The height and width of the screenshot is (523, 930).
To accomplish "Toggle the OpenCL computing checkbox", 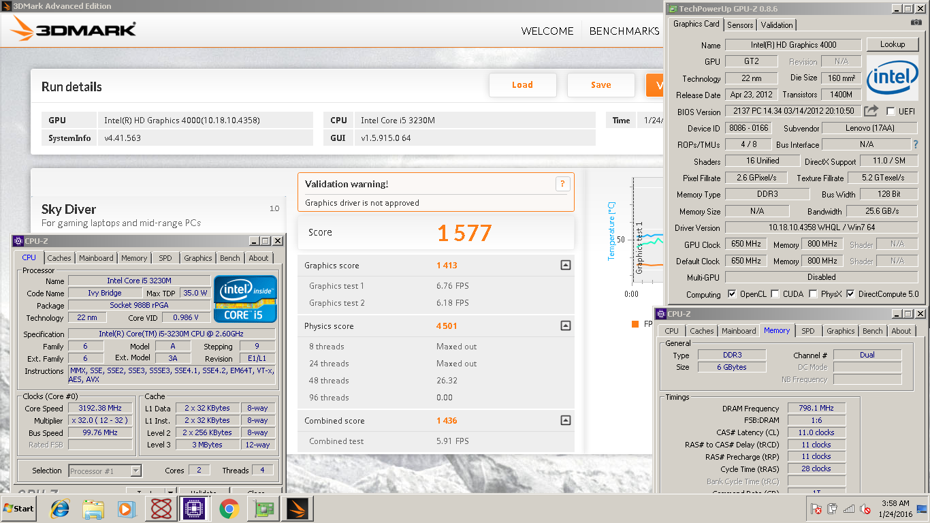I will (x=732, y=294).
